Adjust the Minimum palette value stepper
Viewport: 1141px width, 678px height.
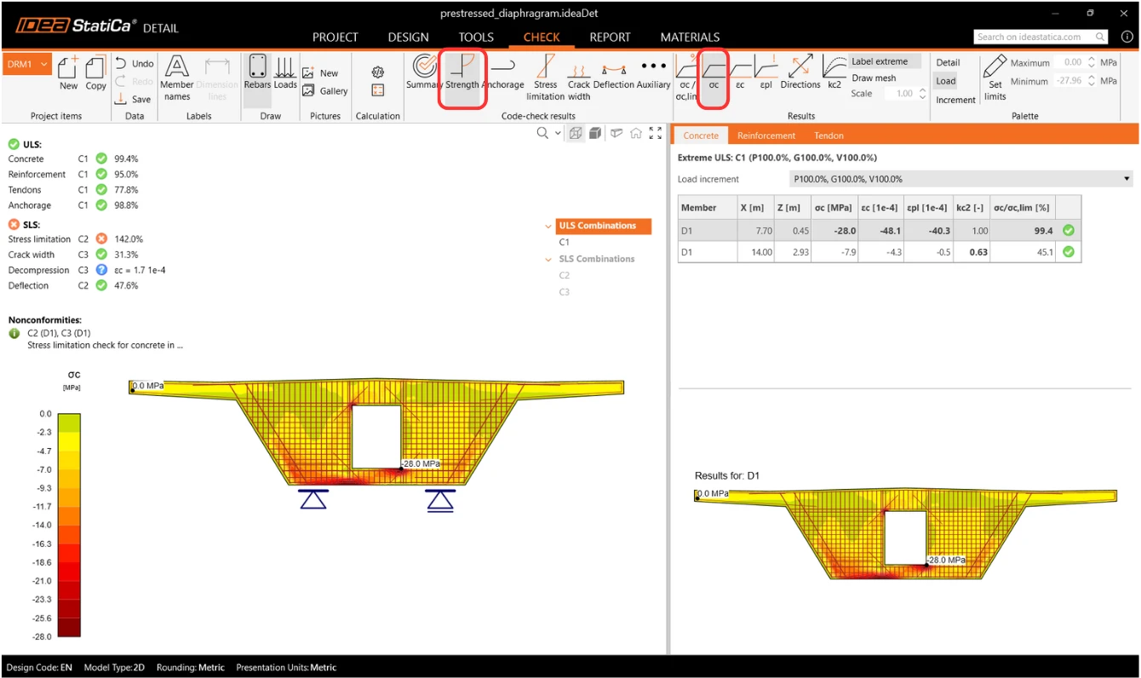click(x=1092, y=81)
